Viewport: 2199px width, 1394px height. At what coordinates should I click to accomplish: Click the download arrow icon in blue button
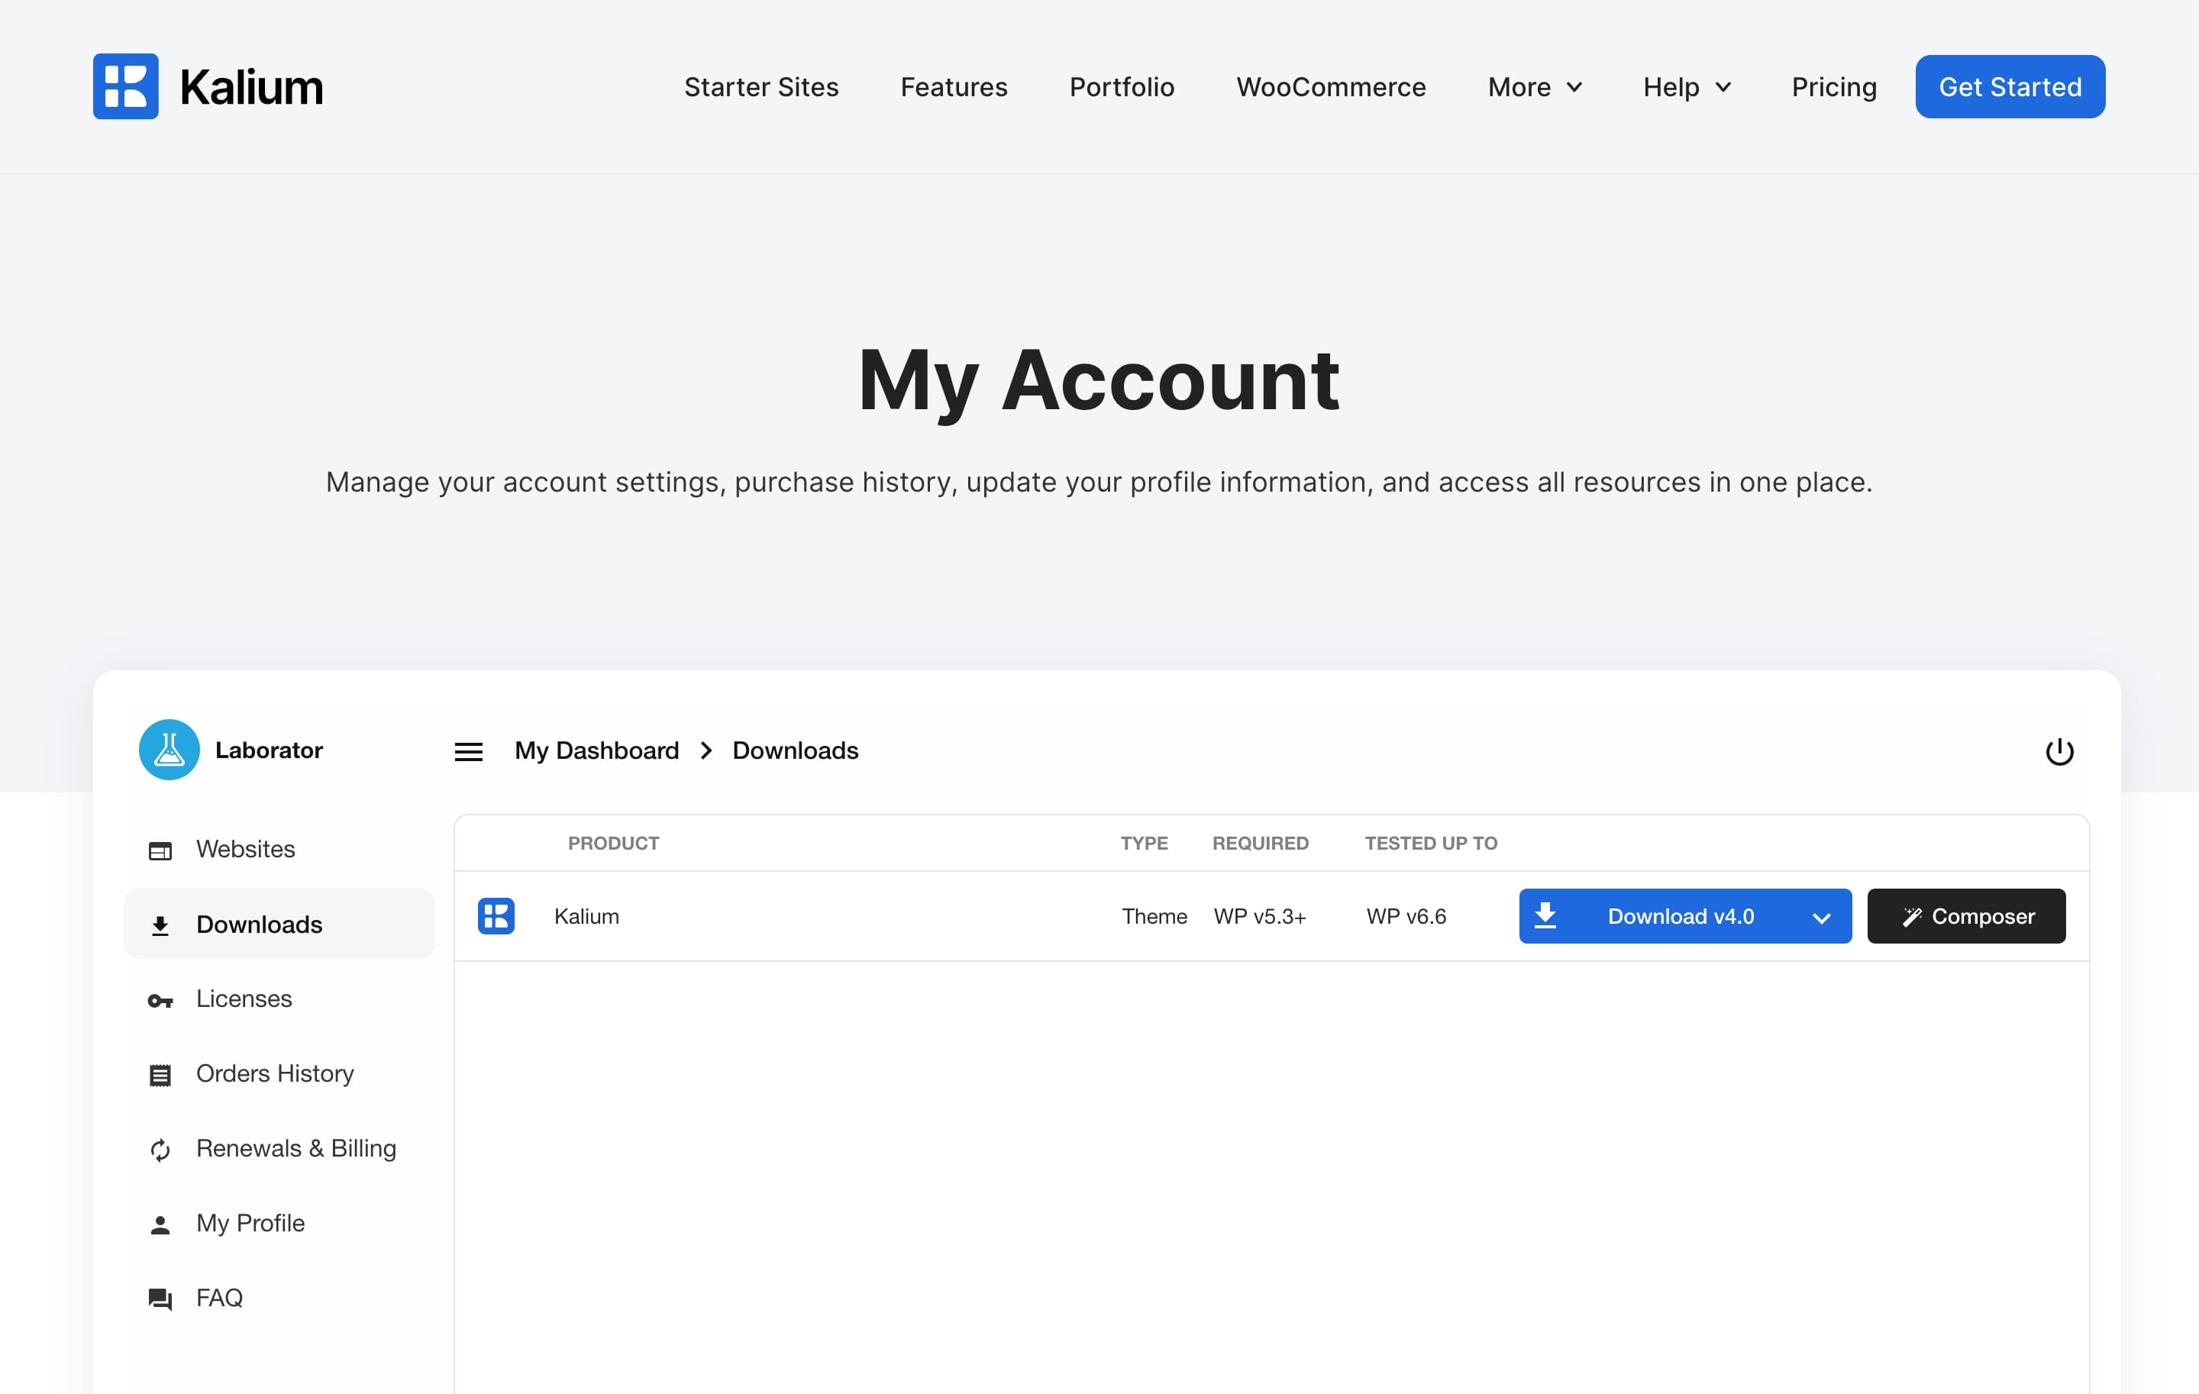click(x=1545, y=915)
